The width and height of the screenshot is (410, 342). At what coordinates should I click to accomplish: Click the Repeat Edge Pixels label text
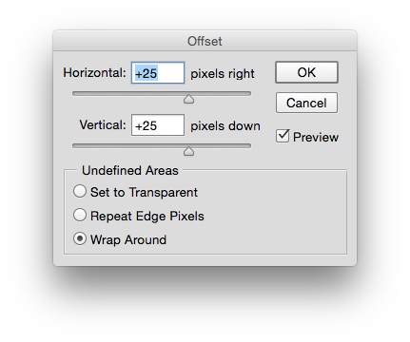(147, 216)
